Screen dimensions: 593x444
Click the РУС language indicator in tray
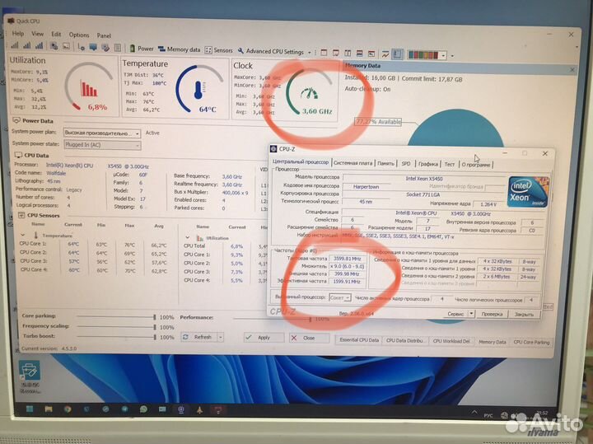pyautogui.click(x=488, y=416)
